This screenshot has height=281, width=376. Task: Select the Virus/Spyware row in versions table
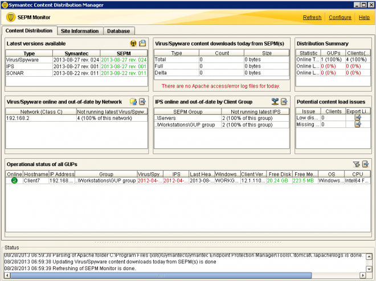pyautogui.click(x=76, y=60)
